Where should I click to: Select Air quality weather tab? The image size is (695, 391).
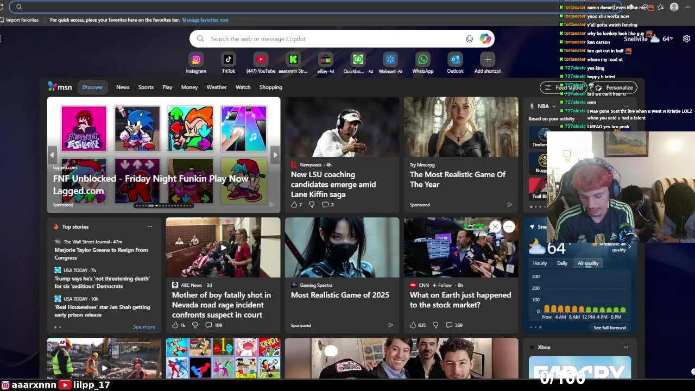tap(588, 263)
